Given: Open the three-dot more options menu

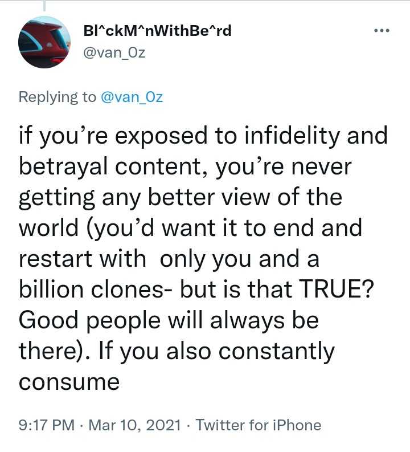Looking at the screenshot, I should (380, 31).
